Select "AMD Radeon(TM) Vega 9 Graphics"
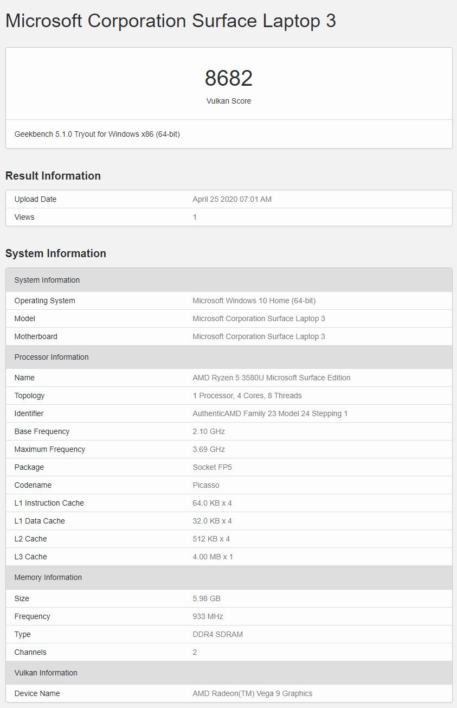The width and height of the screenshot is (457, 708). coord(253,693)
